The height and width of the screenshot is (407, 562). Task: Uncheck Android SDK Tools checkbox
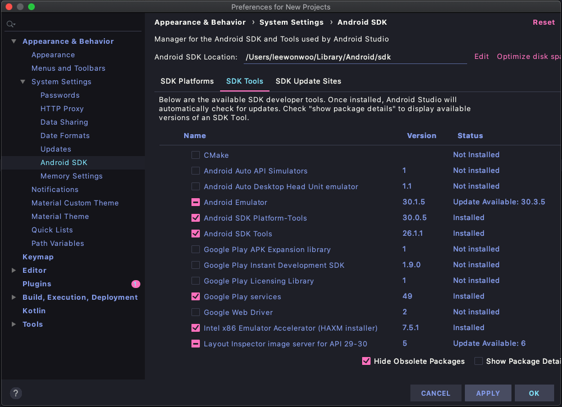pyautogui.click(x=195, y=234)
